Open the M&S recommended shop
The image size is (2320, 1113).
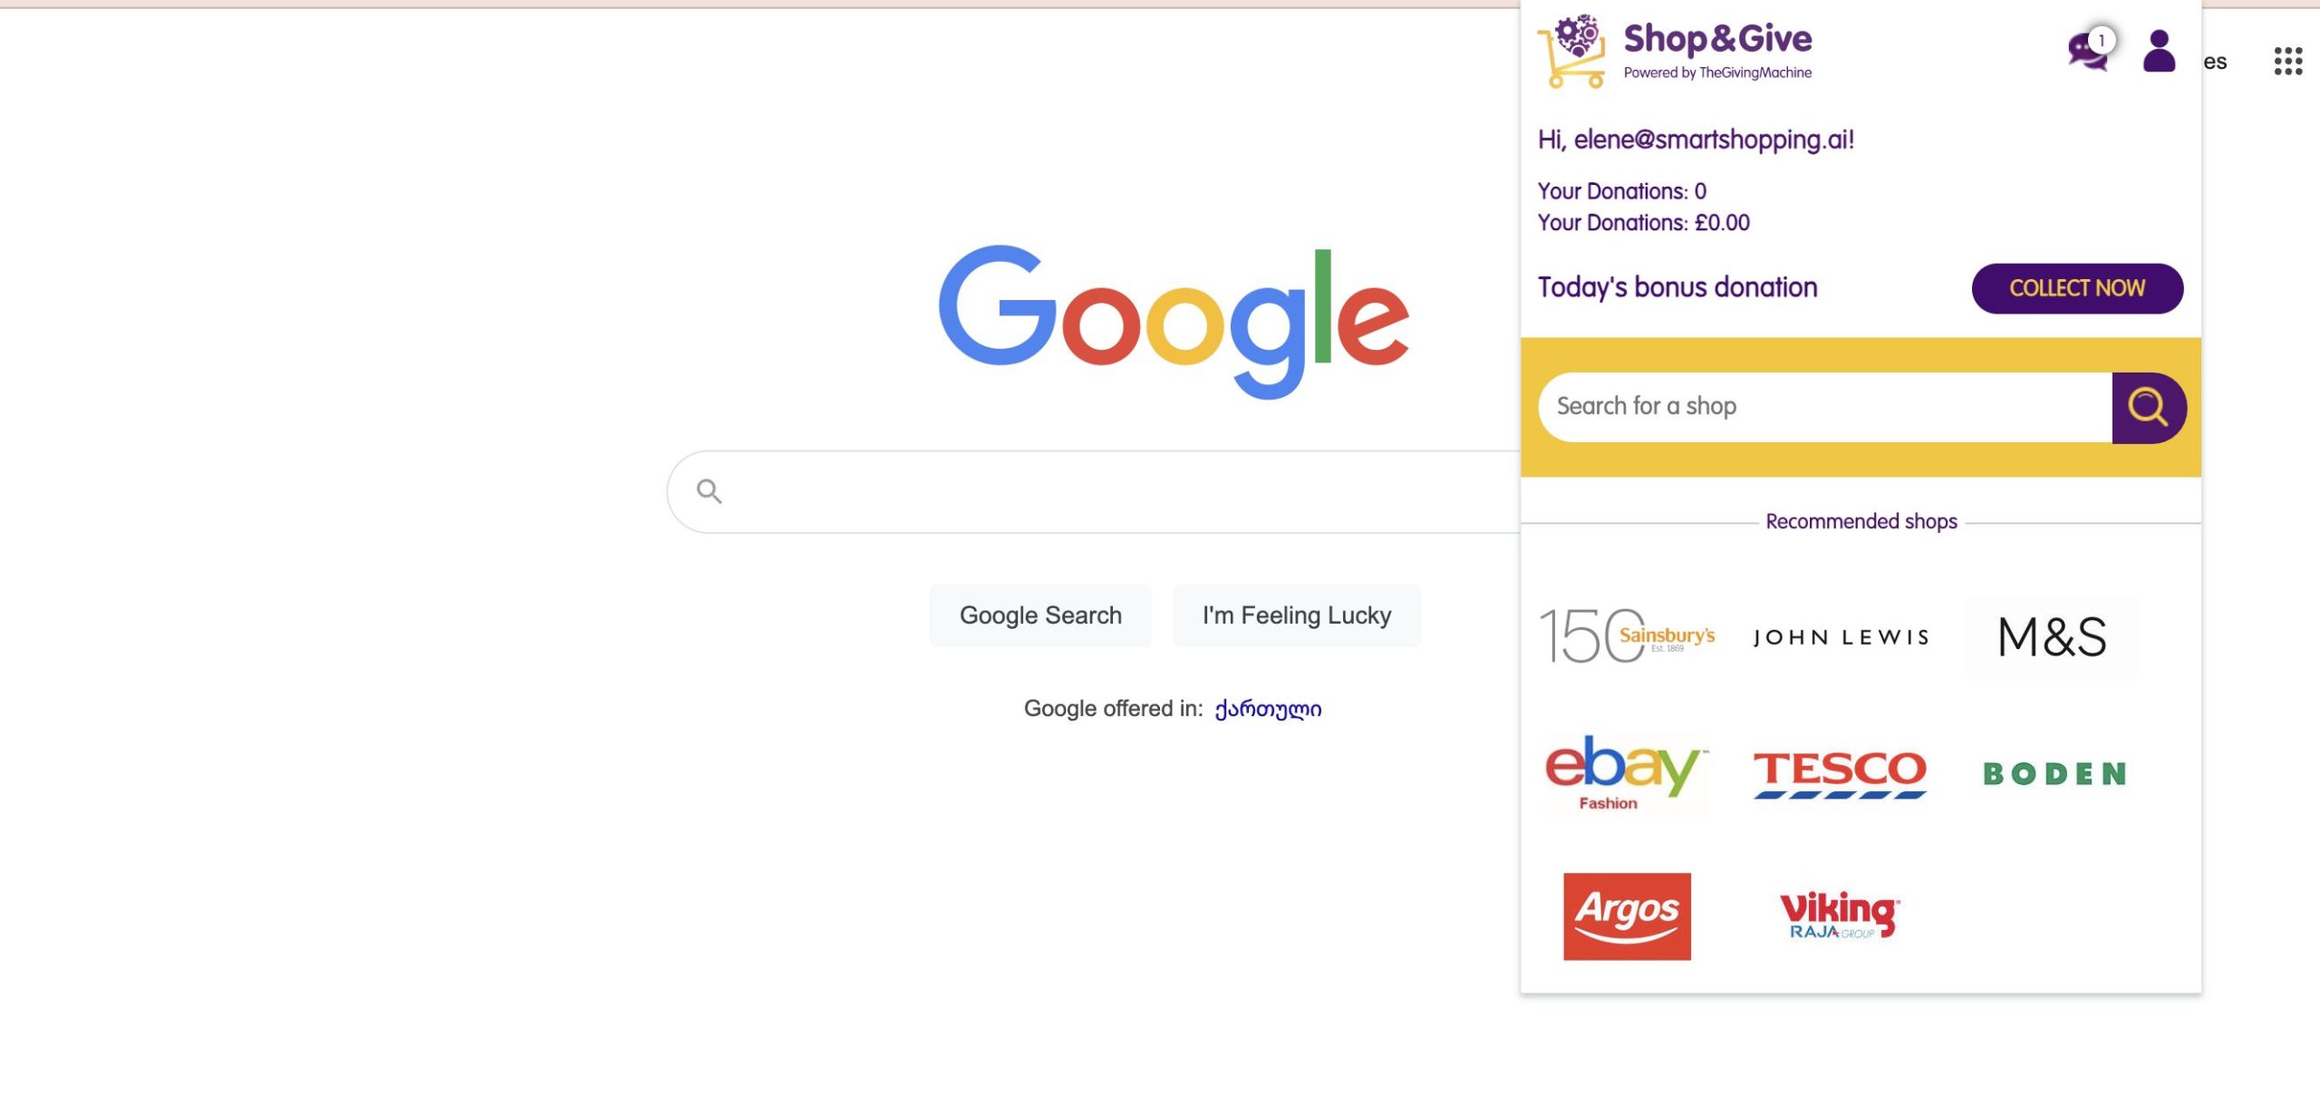point(2053,636)
